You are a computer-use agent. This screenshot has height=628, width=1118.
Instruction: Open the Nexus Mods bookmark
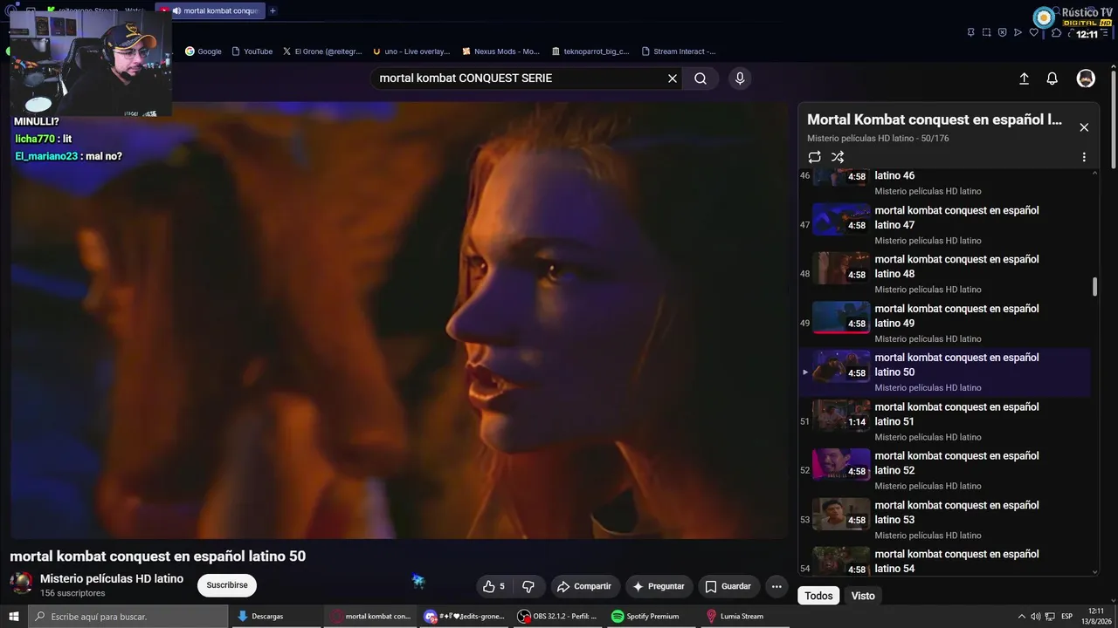click(501, 51)
